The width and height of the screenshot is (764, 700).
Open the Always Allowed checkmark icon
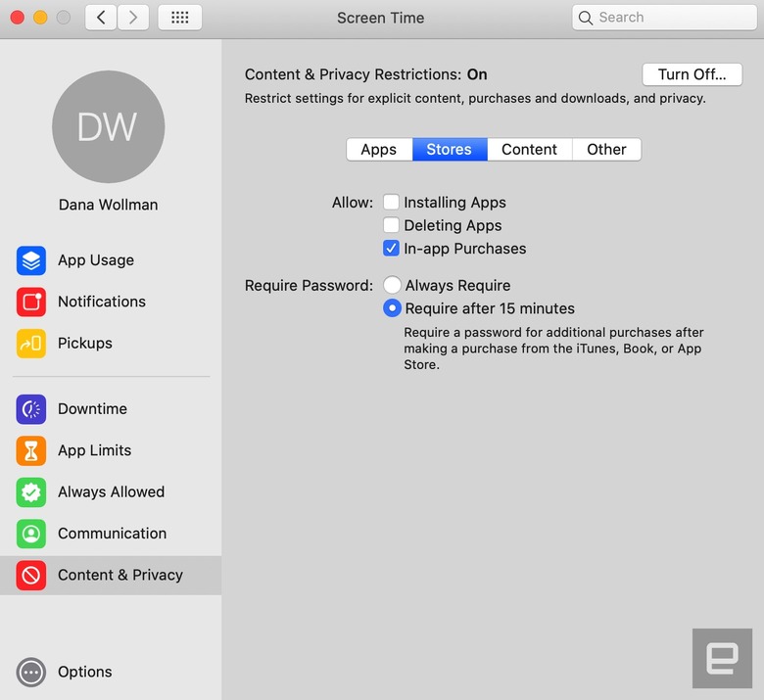31,492
